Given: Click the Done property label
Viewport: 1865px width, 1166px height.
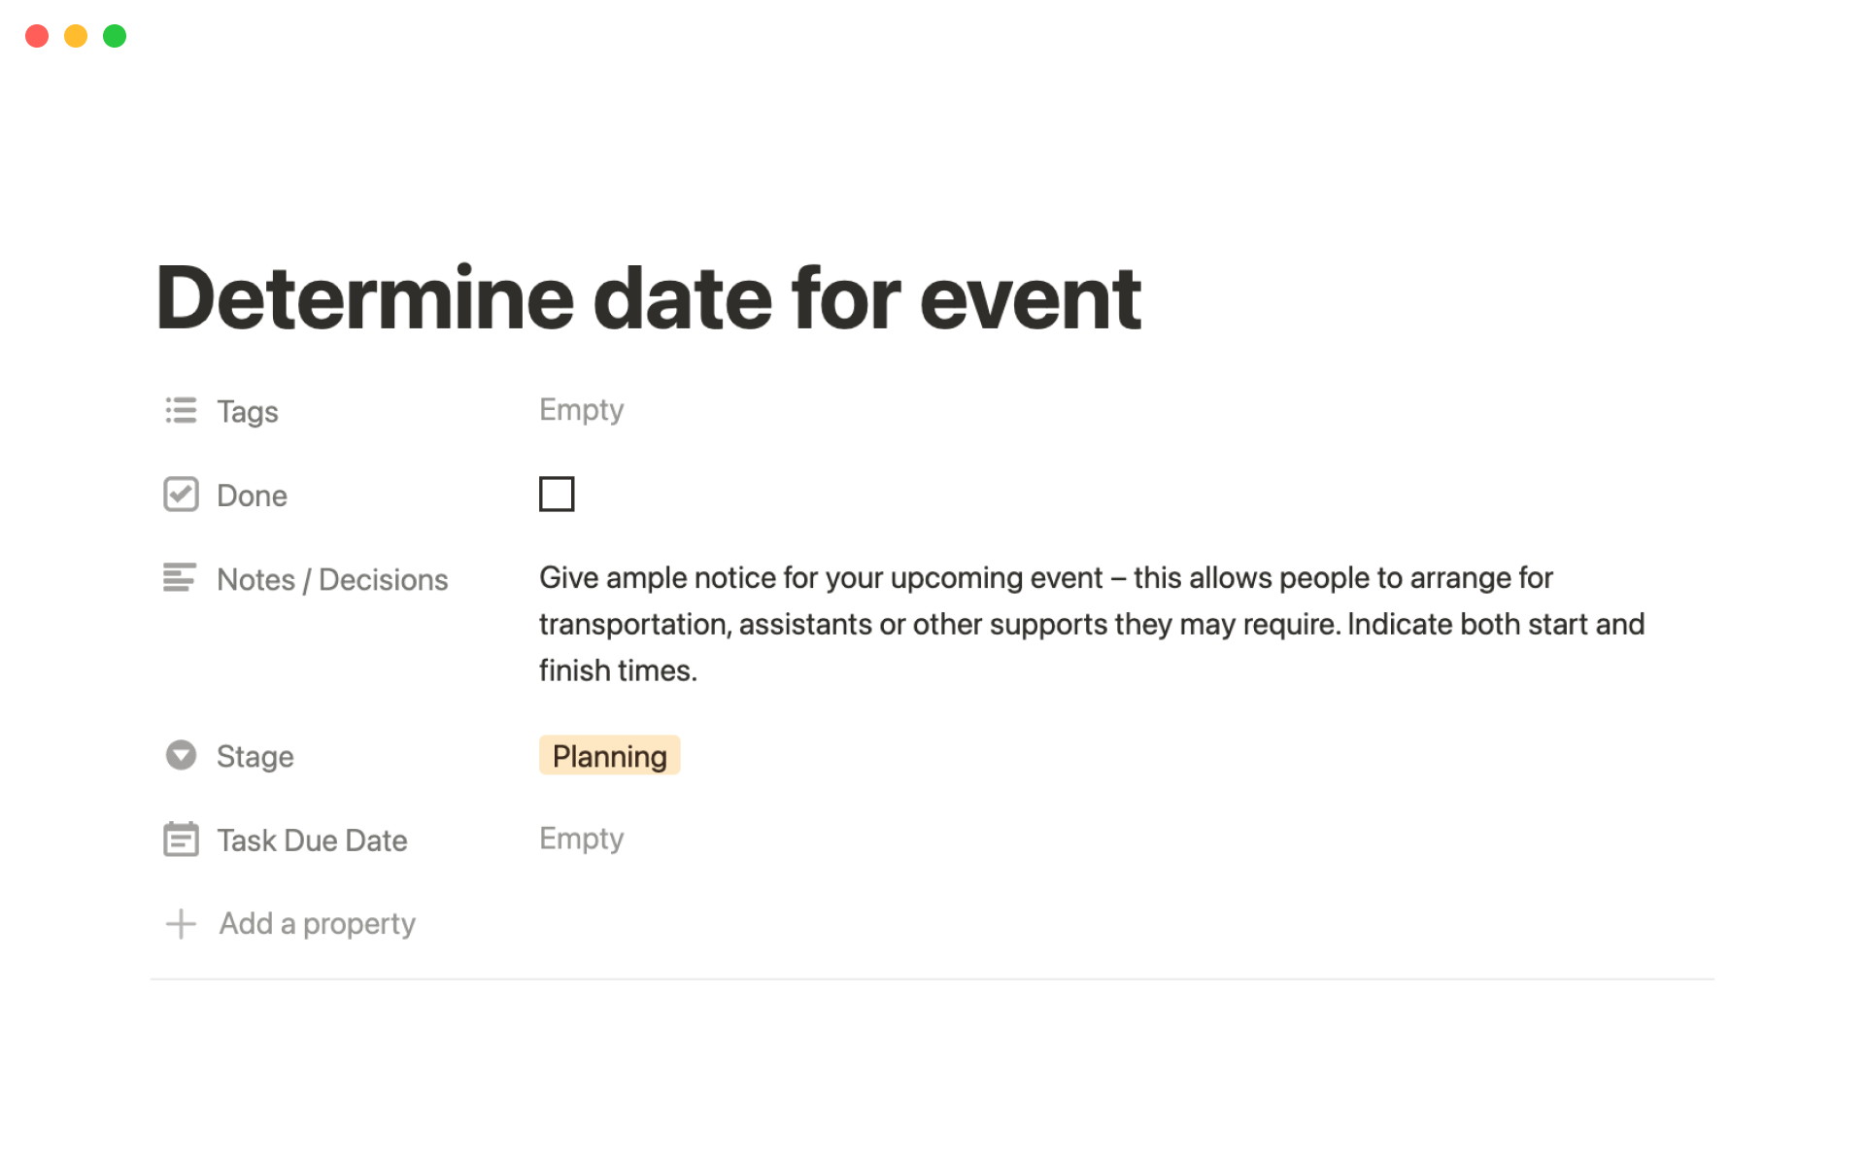Looking at the screenshot, I should click(x=252, y=496).
